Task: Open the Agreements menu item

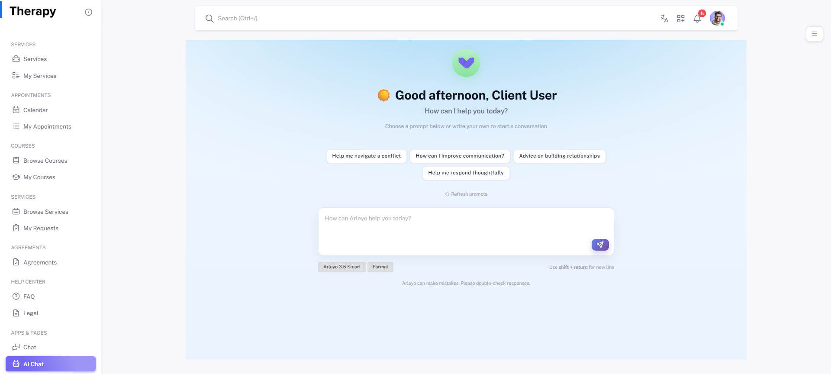Action: coord(51,262)
